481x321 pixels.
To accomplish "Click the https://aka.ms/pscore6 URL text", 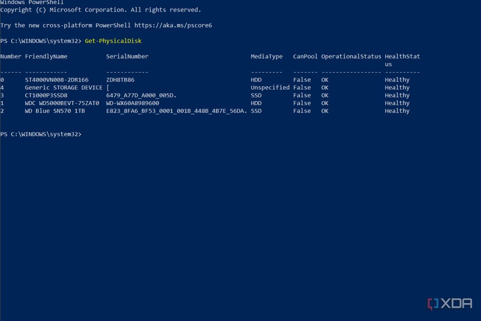I will 173,25.
